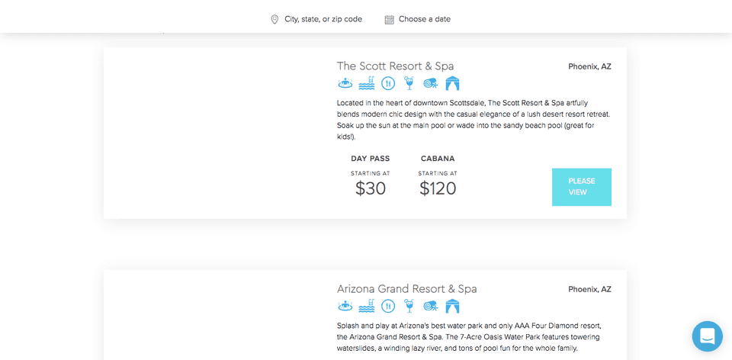Click the PLEASE VIEW button

pos(582,187)
